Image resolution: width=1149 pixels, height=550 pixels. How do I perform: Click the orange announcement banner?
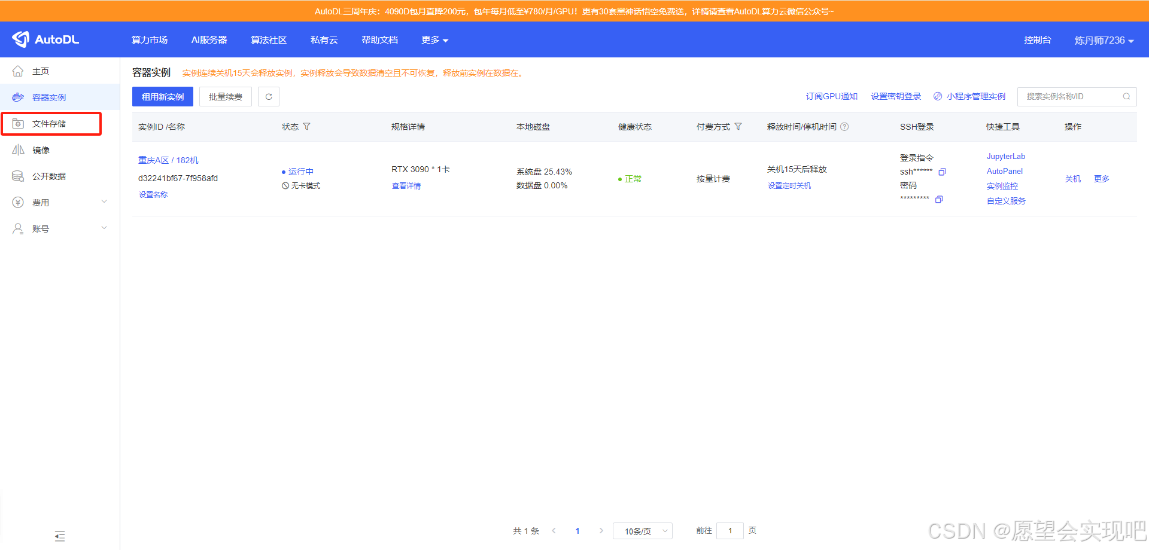pyautogui.click(x=574, y=11)
